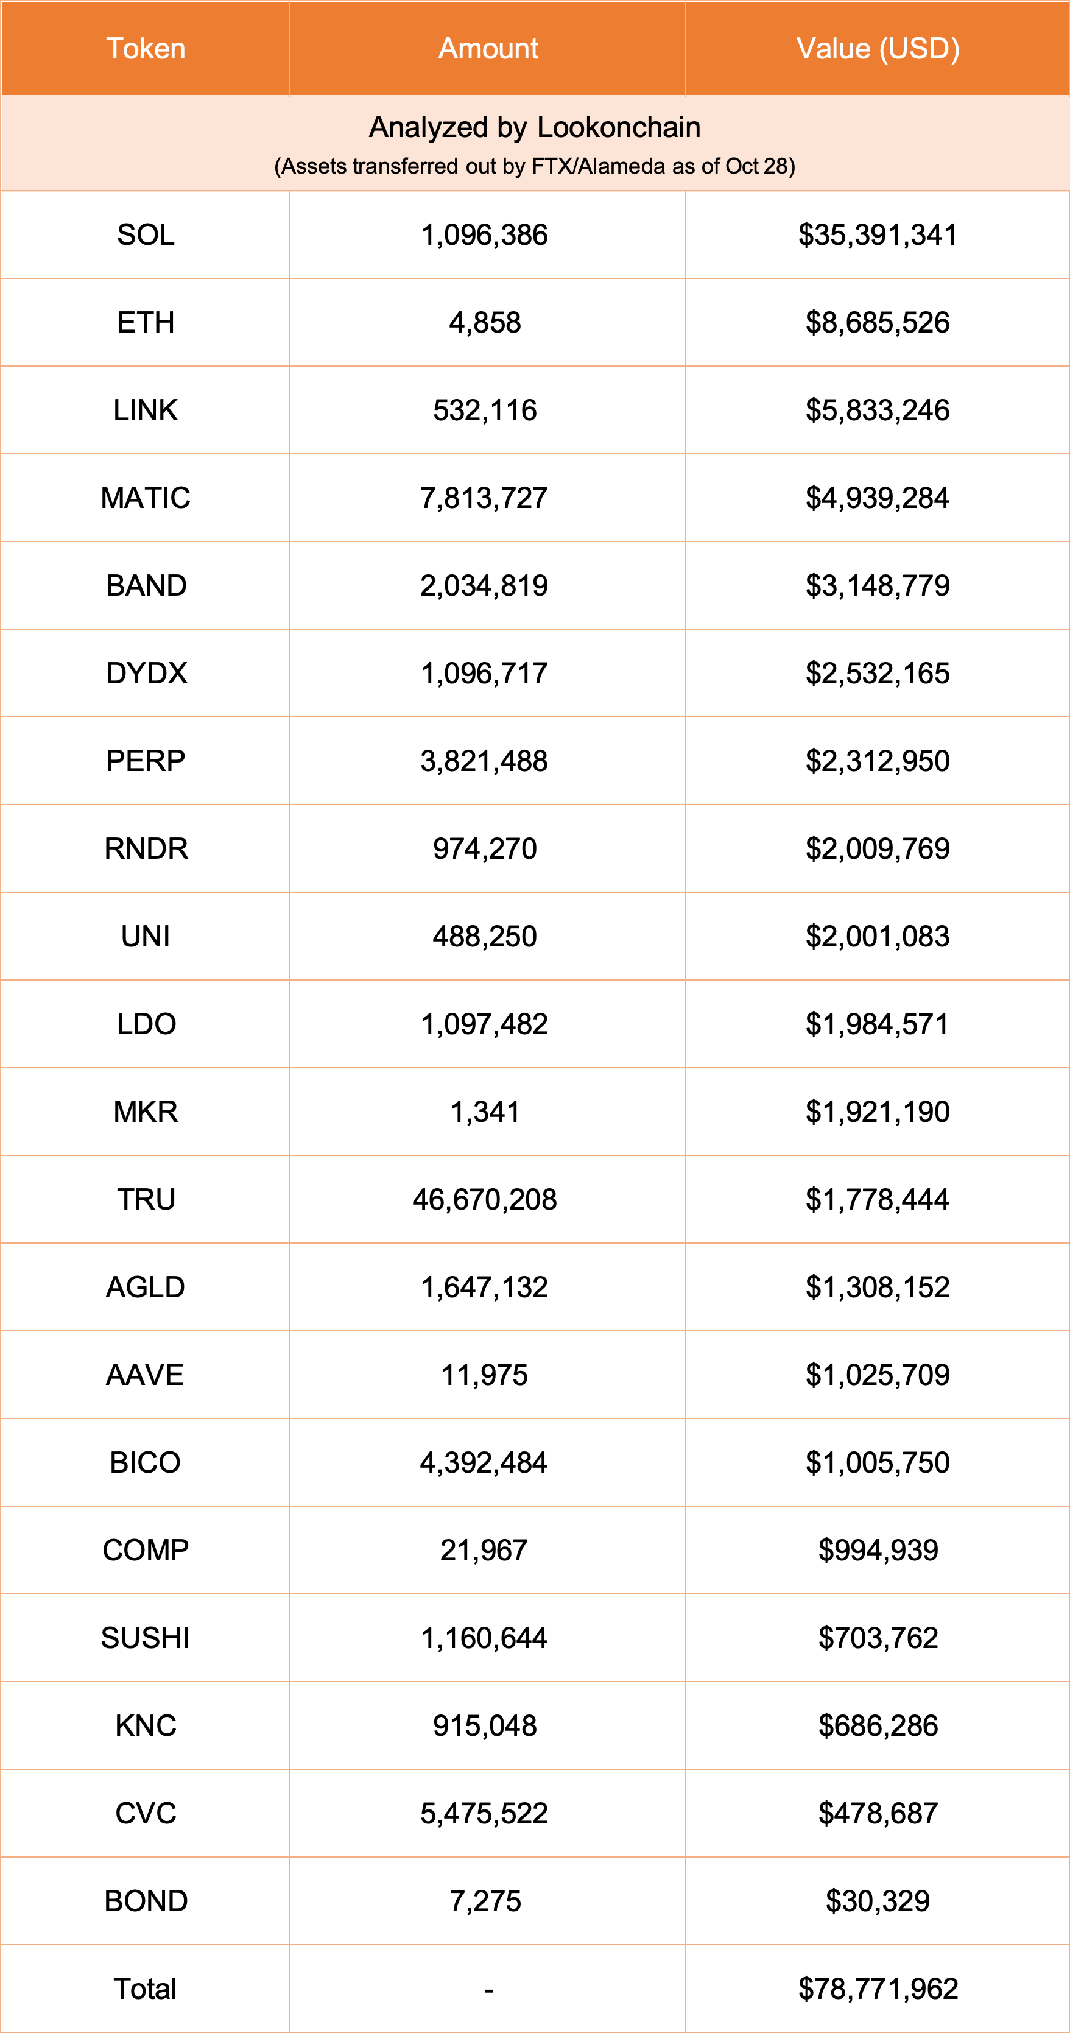Click the TRU amount 46,670,208

coord(485,1200)
